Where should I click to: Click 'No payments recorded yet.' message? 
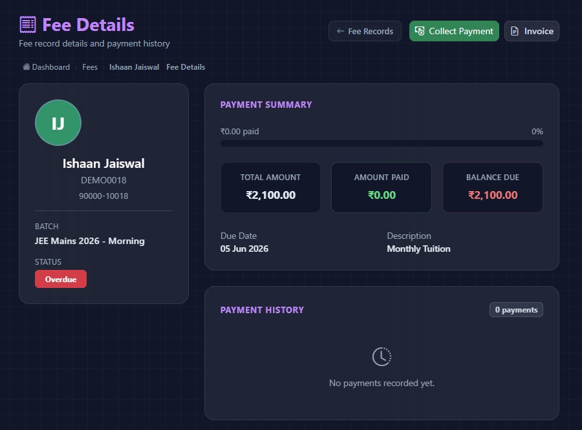(x=382, y=383)
